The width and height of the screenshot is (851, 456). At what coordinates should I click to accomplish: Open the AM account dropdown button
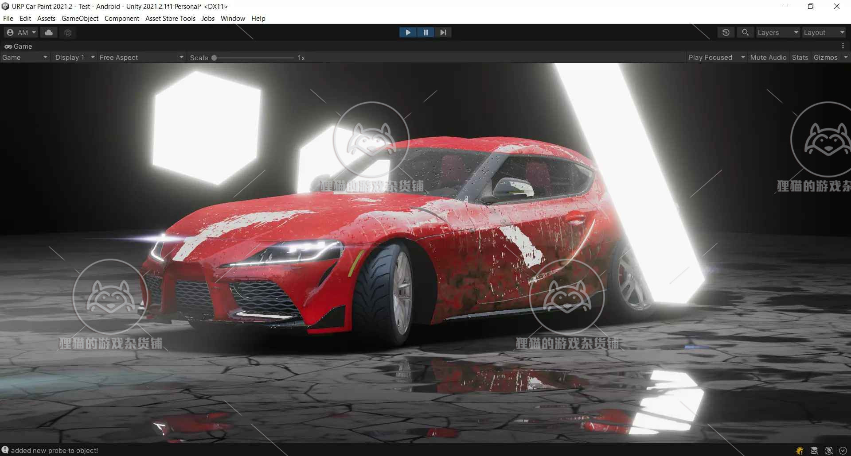tap(20, 32)
